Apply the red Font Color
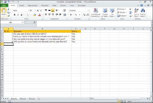Image resolution: width=153 pixels, height=103 pixels. pyautogui.click(x=40, y=15)
